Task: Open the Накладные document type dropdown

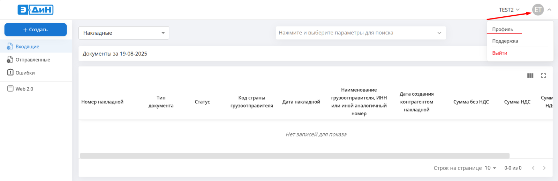Action: click(x=124, y=33)
